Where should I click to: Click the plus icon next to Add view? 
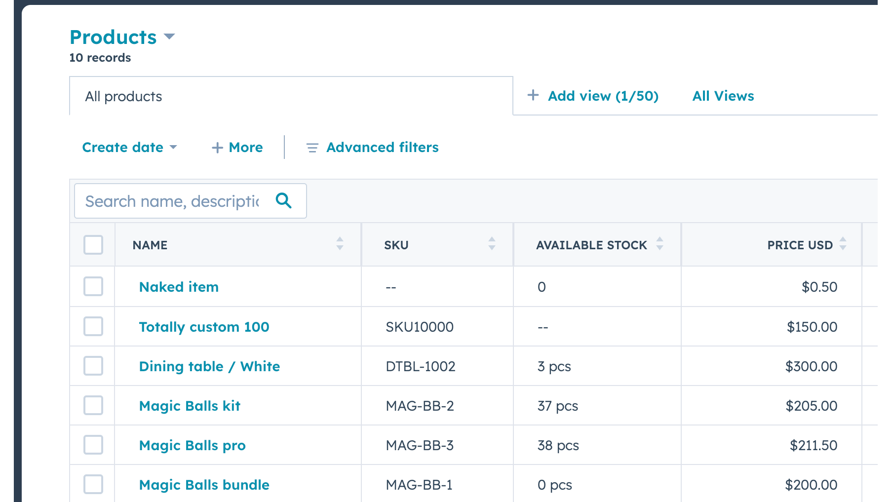533,95
